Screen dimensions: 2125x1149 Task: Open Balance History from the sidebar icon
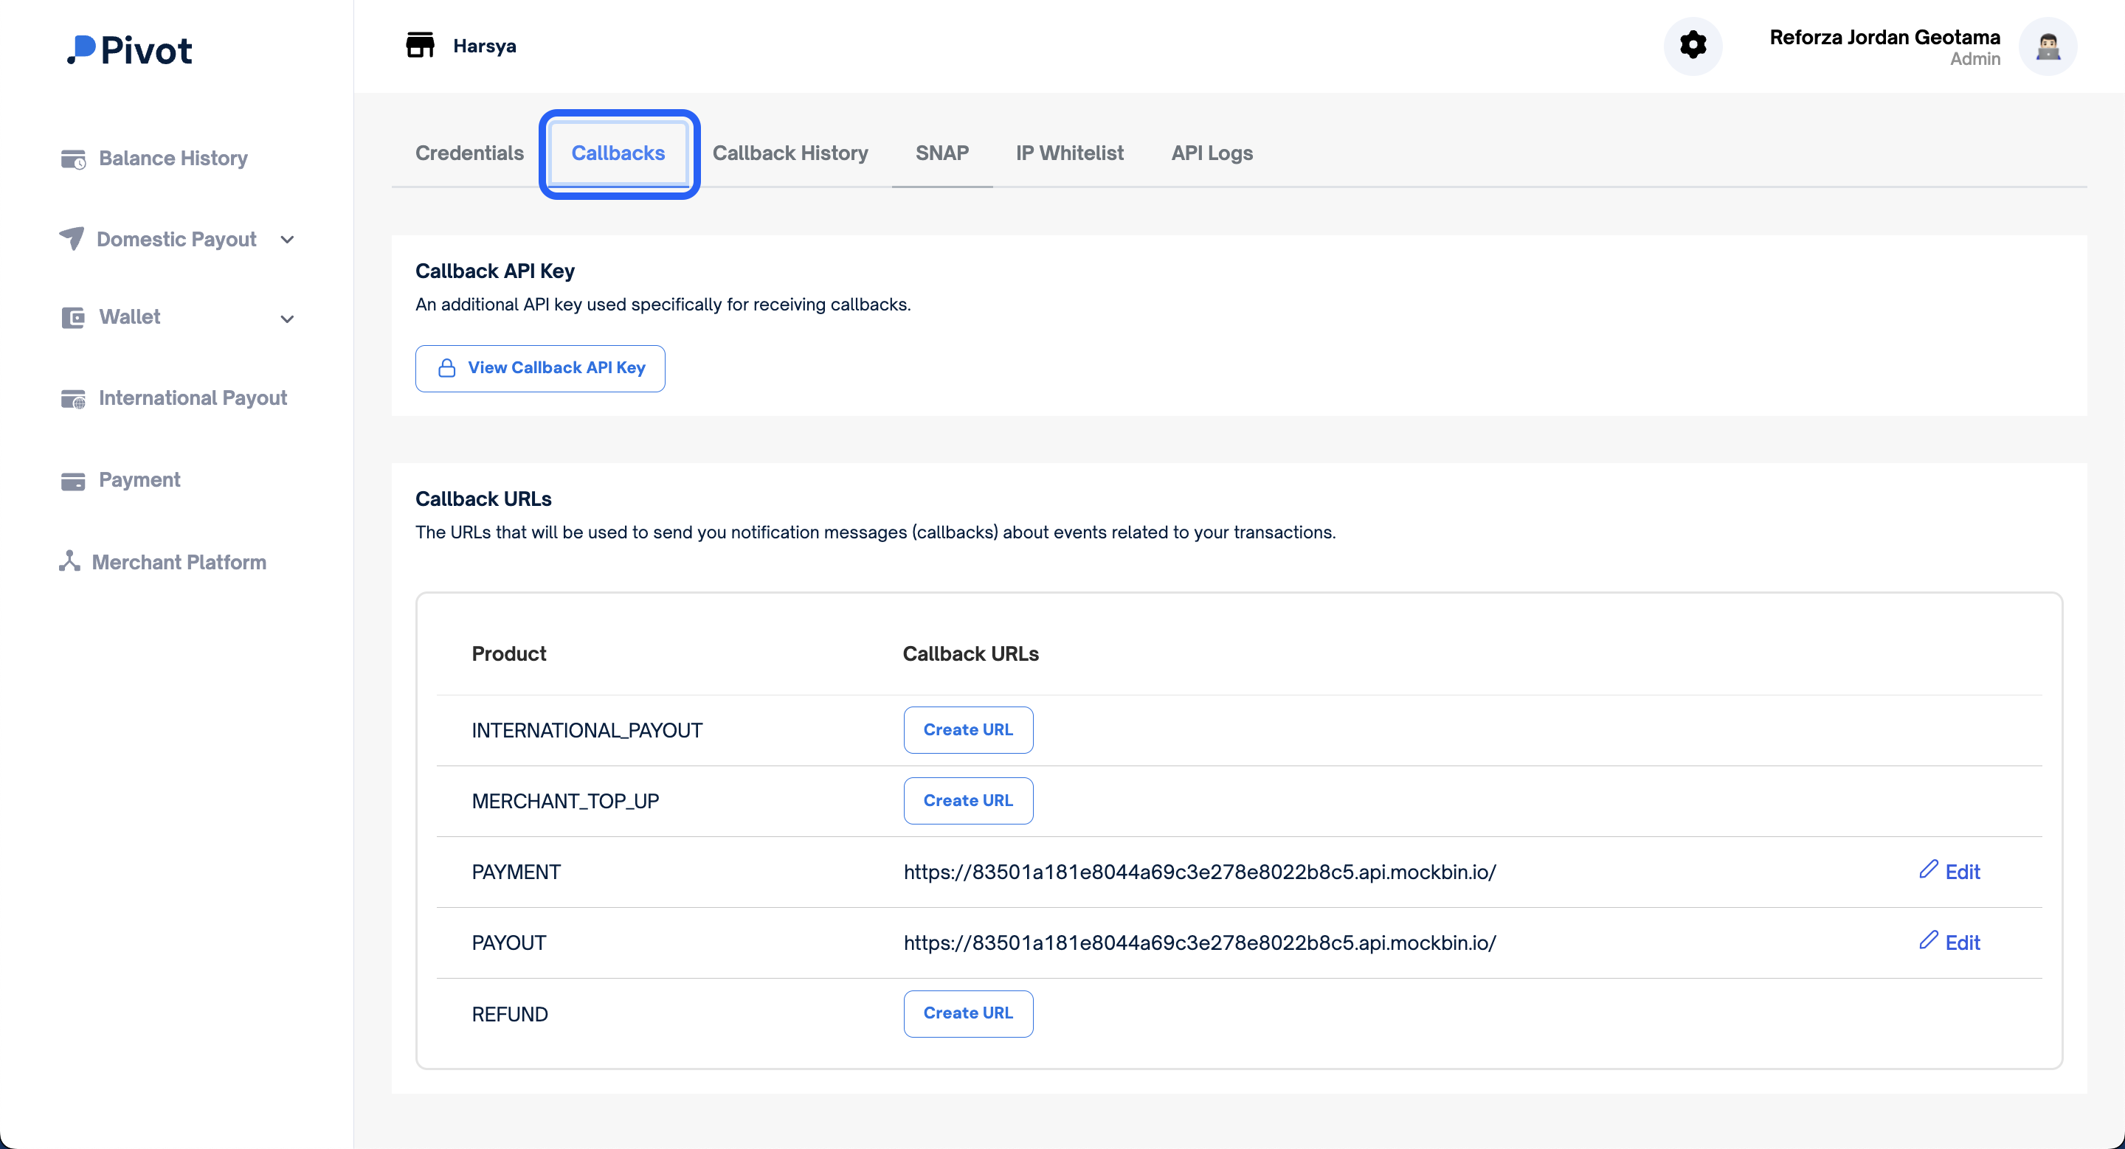72,159
